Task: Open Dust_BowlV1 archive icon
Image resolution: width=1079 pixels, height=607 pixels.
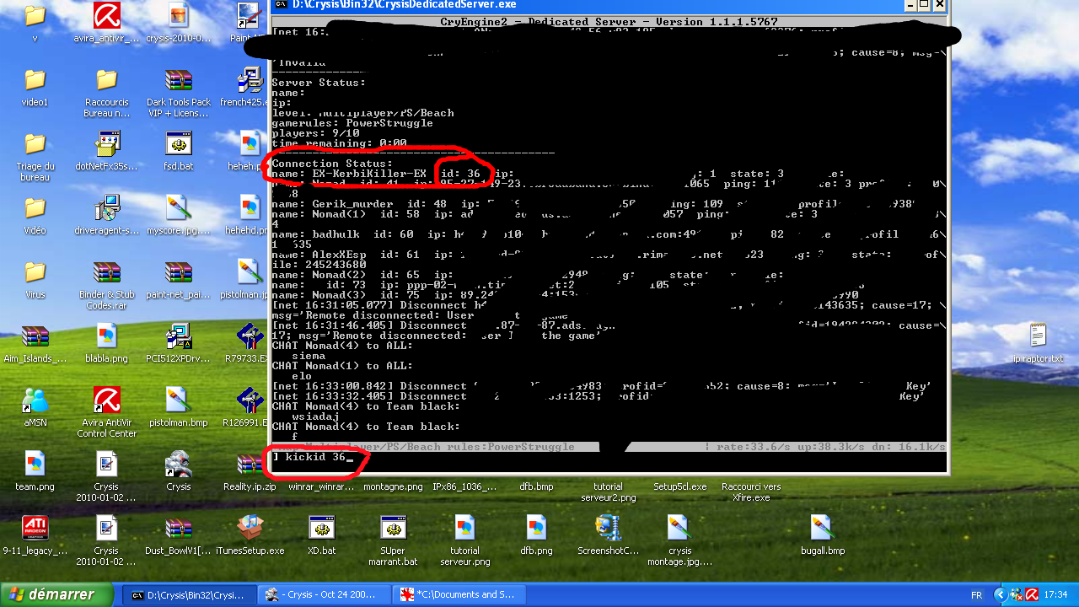Action: click(178, 529)
